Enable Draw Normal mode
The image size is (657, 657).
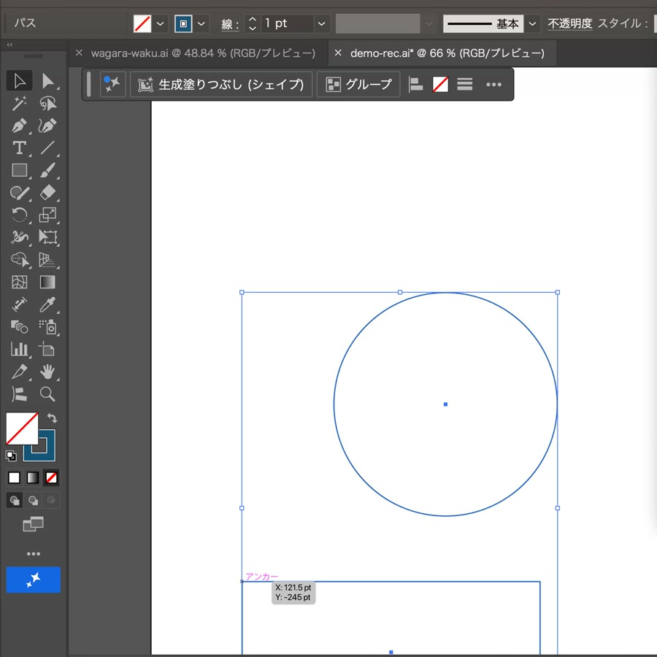click(15, 500)
